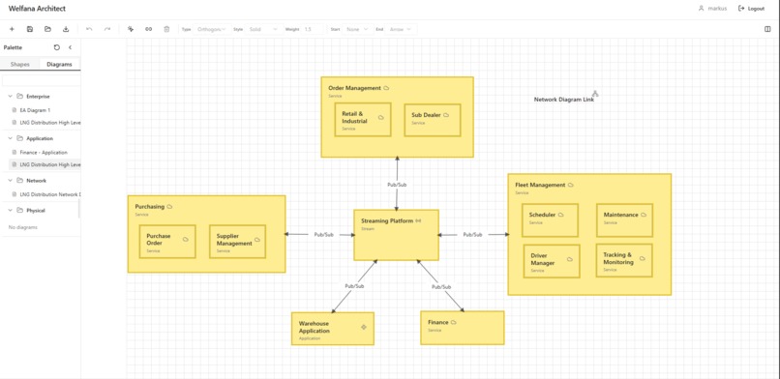Click the markus username
Image resolution: width=780 pixels, height=379 pixels.
point(716,9)
